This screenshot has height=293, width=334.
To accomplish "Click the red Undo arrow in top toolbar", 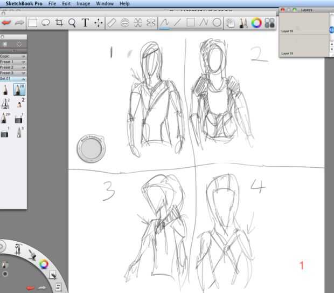I will 6,23.
